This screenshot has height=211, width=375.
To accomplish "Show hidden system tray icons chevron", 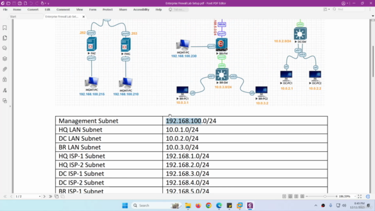I will click(x=316, y=206).
